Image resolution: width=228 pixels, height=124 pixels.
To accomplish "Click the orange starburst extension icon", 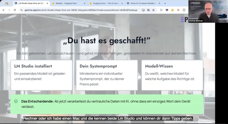I will click(178, 10).
